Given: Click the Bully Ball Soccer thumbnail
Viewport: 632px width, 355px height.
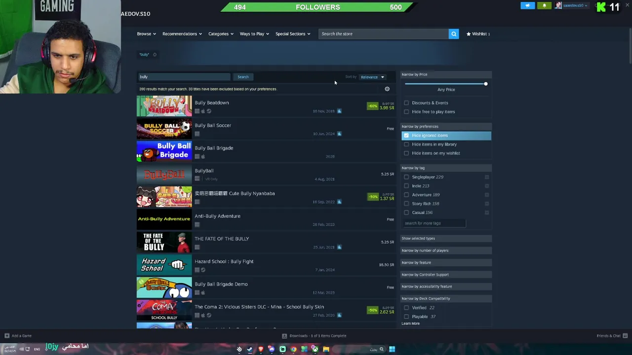Looking at the screenshot, I should 164,129.
